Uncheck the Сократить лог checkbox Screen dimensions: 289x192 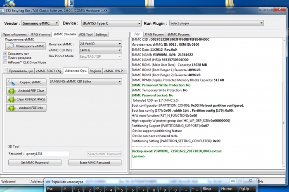[5, 54]
